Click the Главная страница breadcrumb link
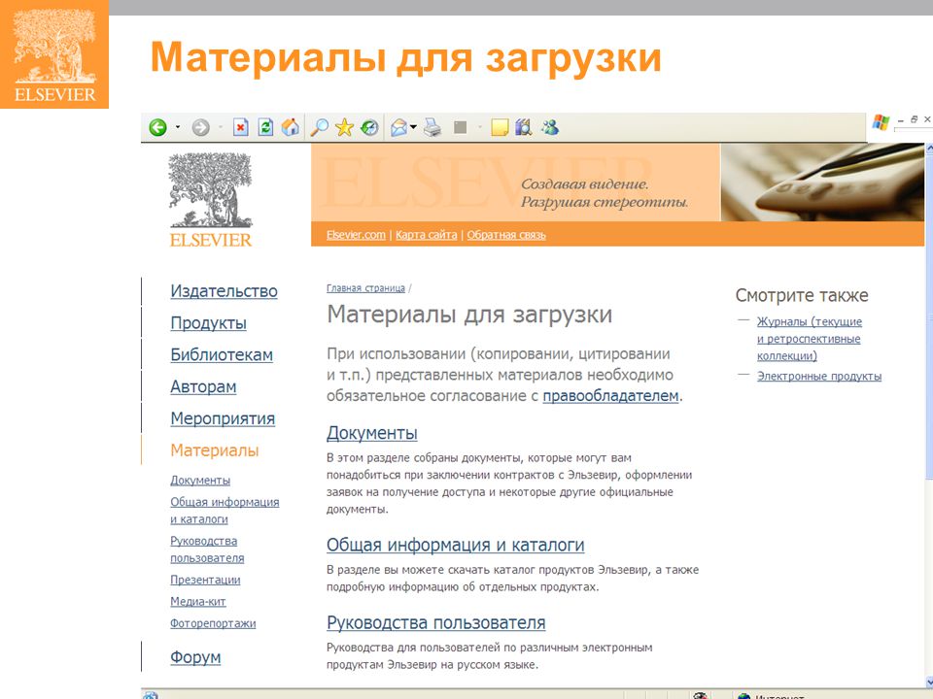The height and width of the screenshot is (699, 933). tap(365, 288)
